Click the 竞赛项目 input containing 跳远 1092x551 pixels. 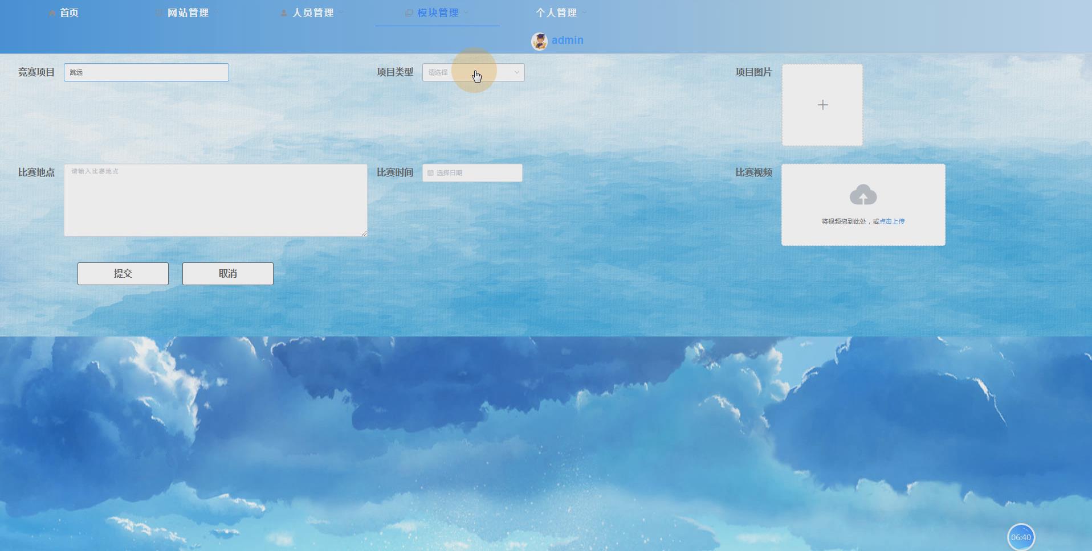[146, 72]
